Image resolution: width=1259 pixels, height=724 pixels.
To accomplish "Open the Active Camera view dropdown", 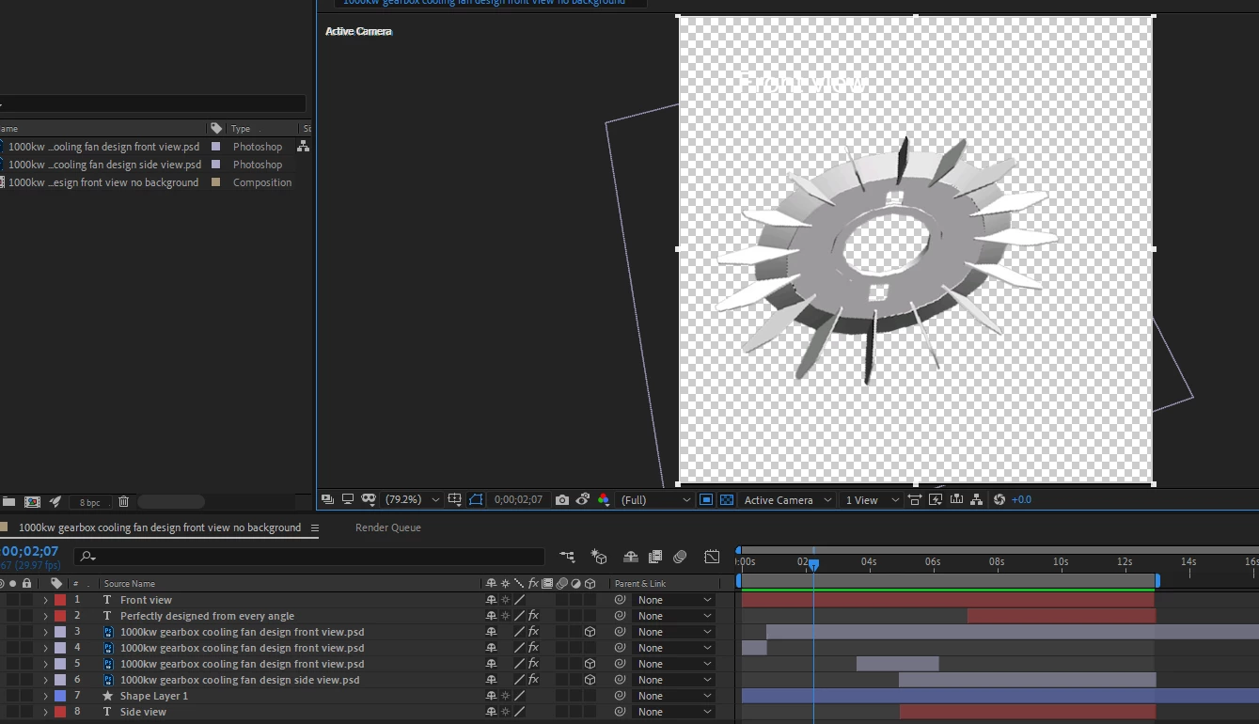I will point(787,500).
